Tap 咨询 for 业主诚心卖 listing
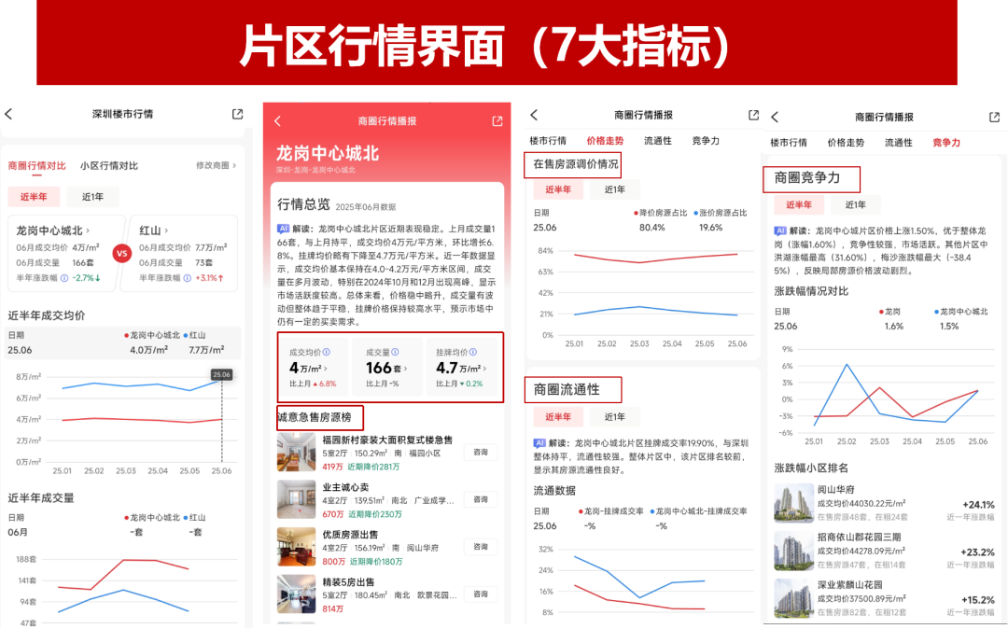 click(481, 499)
